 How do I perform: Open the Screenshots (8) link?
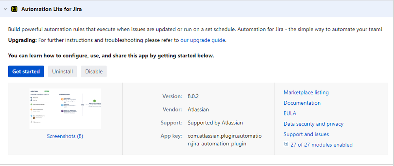[x=65, y=136]
